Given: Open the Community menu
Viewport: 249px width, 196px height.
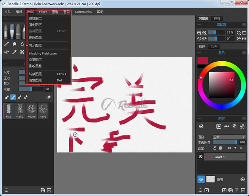Looking at the screenshot, I should coord(84,12).
